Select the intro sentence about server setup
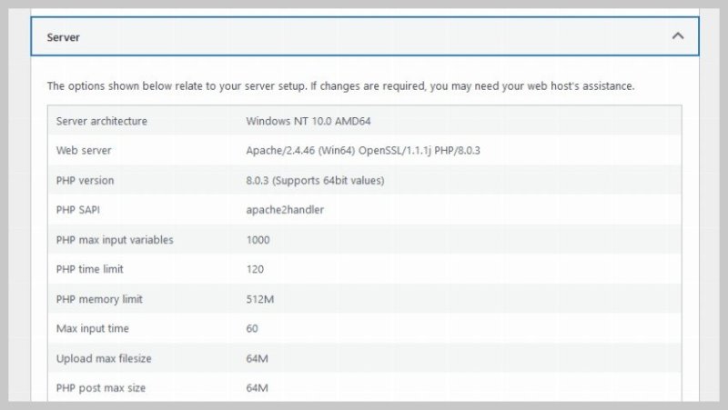 click(x=340, y=86)
